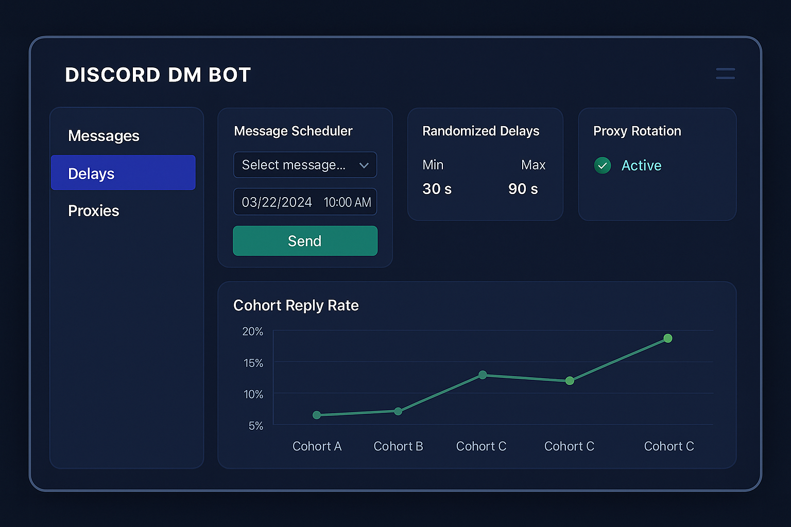791x527 pixels.
Task: Select the Cohort A data point
Action: click(x=317, y=415)
